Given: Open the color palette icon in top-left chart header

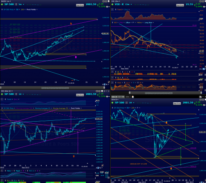Looking at the screenshot, I should [x=107, y=7].
